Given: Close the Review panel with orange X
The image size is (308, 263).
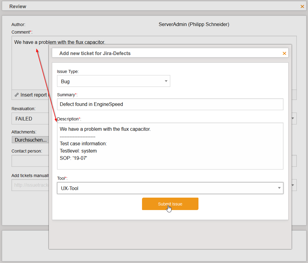Looking at the screenshot, I should pos(302,6).
